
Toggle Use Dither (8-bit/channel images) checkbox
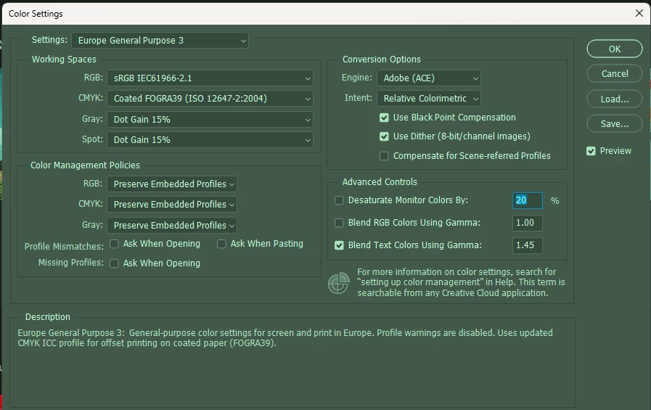[x=384, y=136]
